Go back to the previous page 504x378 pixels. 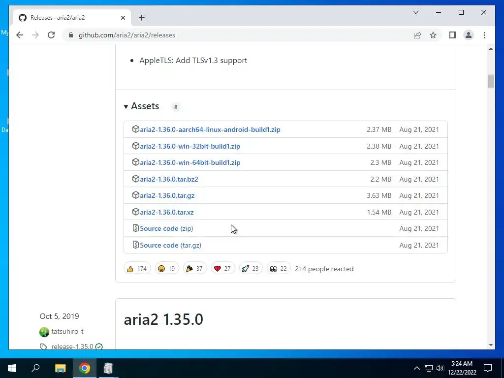click(x=20, y=35)
